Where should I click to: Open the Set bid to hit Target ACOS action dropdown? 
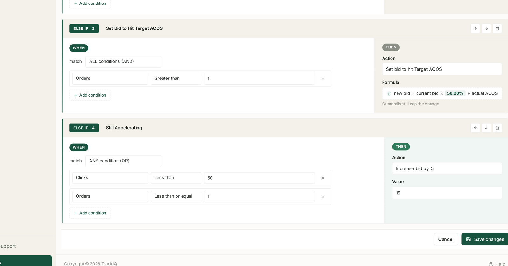pos(442,69)
